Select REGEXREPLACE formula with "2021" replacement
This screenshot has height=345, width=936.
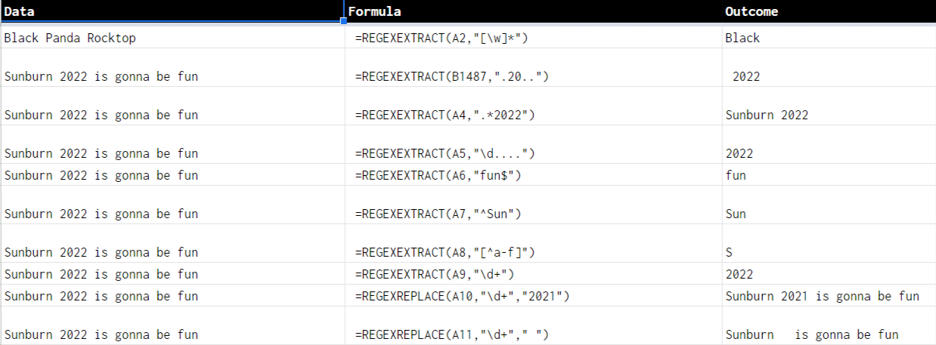pos(533,296)
